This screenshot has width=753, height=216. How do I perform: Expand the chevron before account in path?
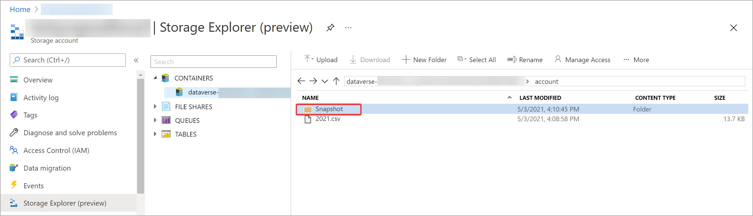pyautogui.click(x=528, y=81)
